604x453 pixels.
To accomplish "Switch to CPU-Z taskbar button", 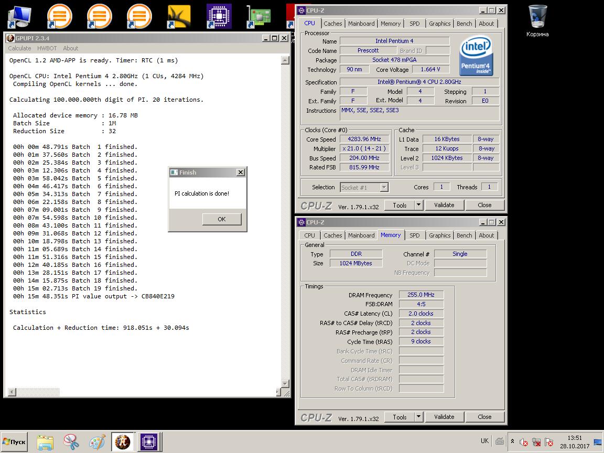I will tap(149, 442).
